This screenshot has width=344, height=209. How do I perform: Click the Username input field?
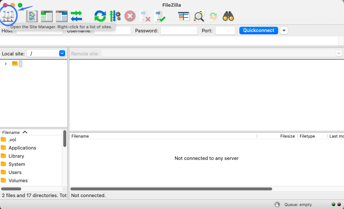[112, 30]
